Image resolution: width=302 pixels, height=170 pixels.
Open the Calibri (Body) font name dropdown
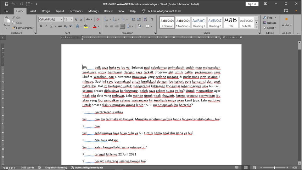tap(61, 19)
